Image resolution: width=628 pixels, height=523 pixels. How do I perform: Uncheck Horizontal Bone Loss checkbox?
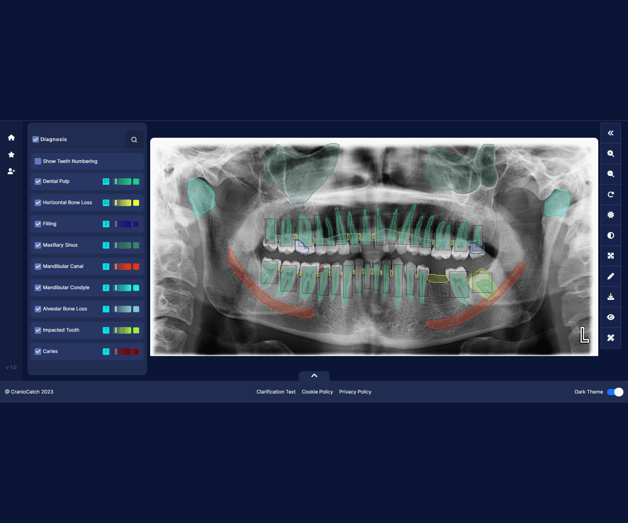coord(38,203)
